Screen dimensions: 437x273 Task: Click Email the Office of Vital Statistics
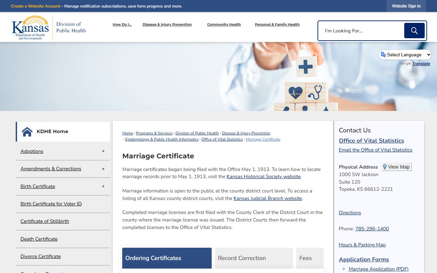coord(376,150)
